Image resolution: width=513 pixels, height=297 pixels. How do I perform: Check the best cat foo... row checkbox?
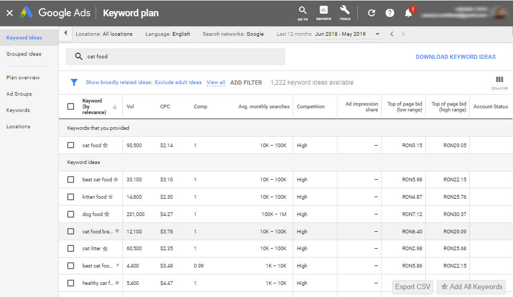70,265
